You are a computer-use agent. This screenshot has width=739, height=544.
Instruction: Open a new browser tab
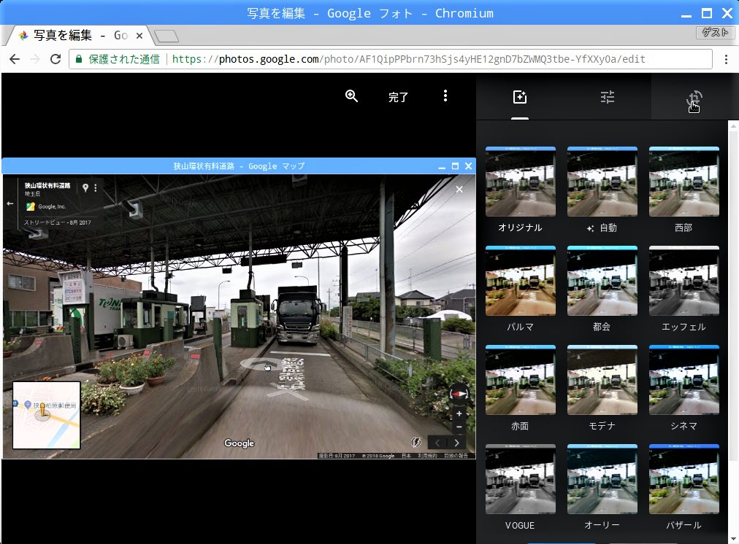click(x=166, y=36)
